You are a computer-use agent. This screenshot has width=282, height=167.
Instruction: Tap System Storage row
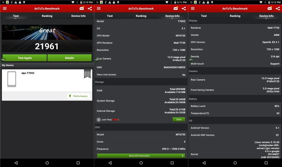[x=141, y=101]
